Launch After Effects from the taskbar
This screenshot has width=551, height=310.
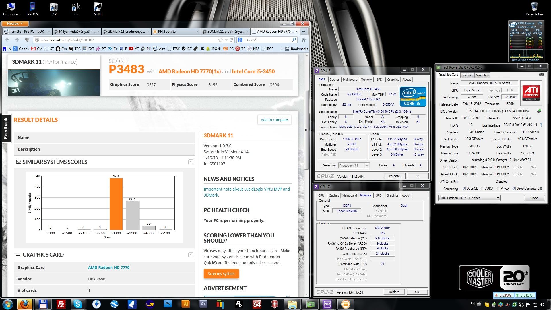click(203, 304)
